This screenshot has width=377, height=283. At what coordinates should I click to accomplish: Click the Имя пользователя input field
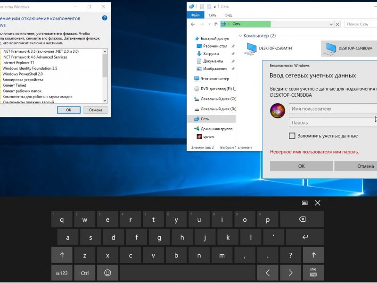pyautogui.click(x=333, y=108)
